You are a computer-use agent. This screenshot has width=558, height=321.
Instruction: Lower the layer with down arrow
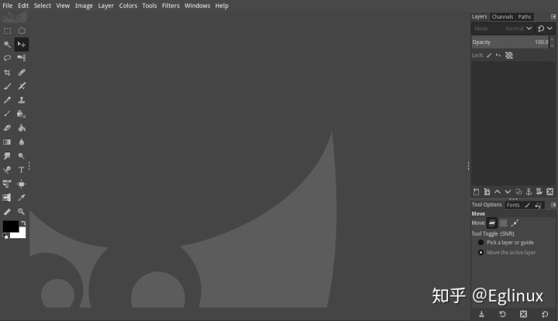coord(508,192)
